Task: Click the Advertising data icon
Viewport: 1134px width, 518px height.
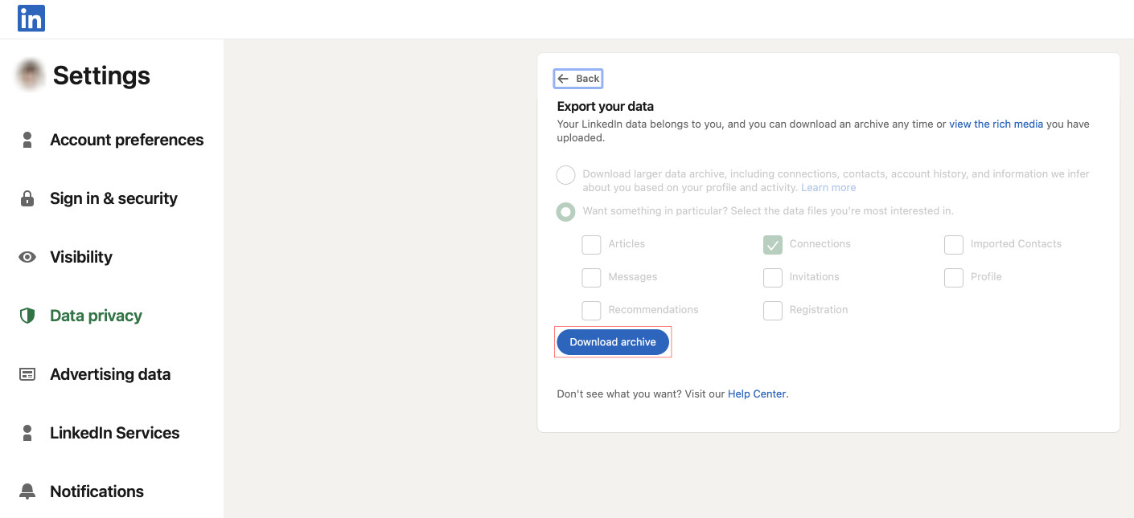Action: 27,373
